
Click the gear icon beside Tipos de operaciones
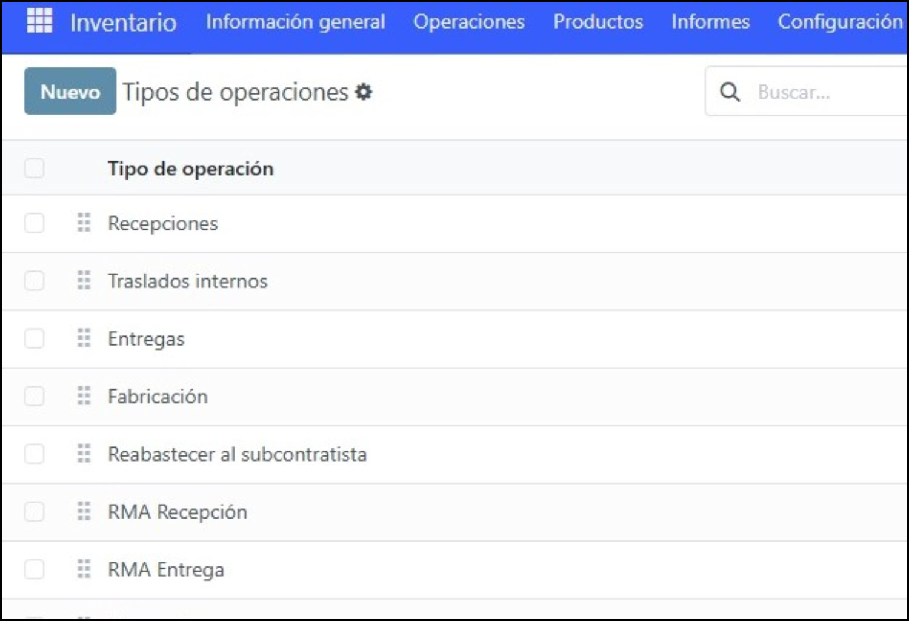tap(364, 92)
